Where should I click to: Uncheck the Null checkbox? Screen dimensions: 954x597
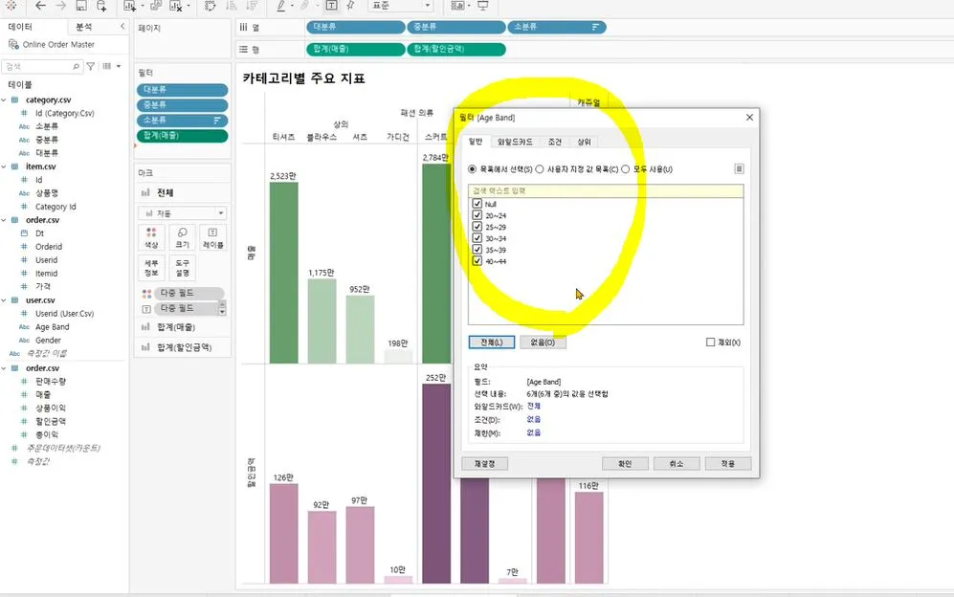click(477, 204)
